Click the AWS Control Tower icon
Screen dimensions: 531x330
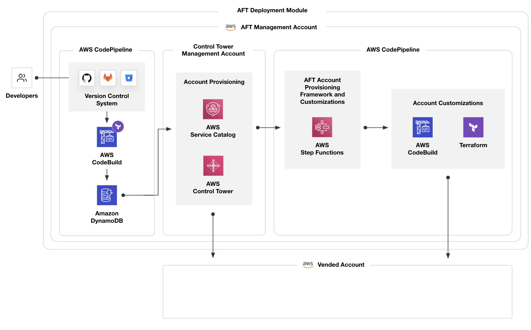click(x=213, y=166)
